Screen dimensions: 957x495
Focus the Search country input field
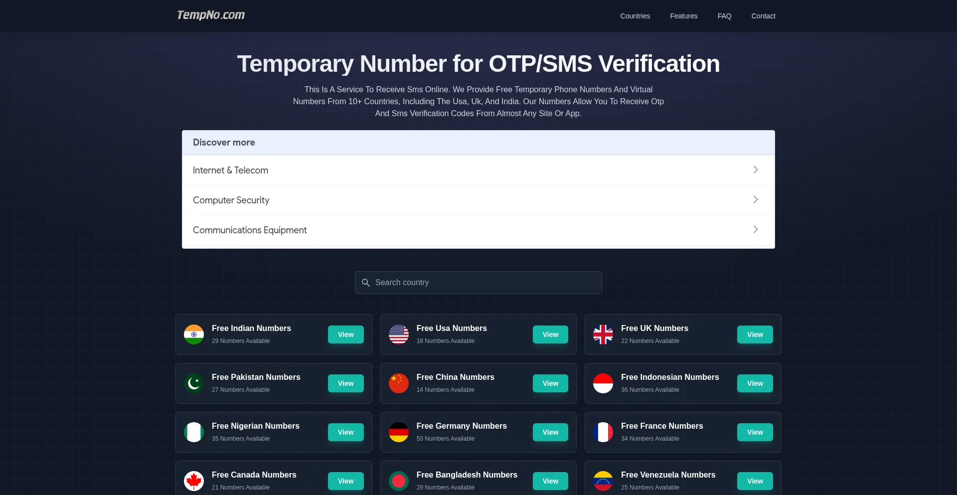[x=478, y=283]
